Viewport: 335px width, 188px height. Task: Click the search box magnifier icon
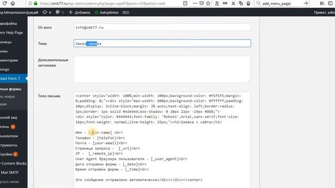259,3
